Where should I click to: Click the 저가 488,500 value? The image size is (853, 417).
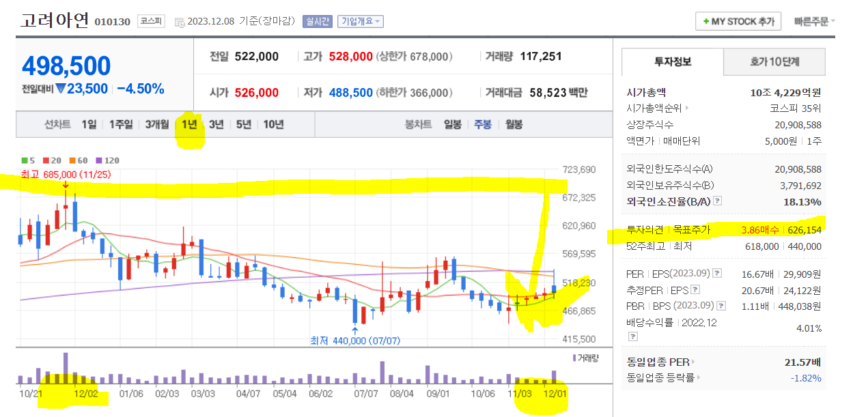pos(351,92)
